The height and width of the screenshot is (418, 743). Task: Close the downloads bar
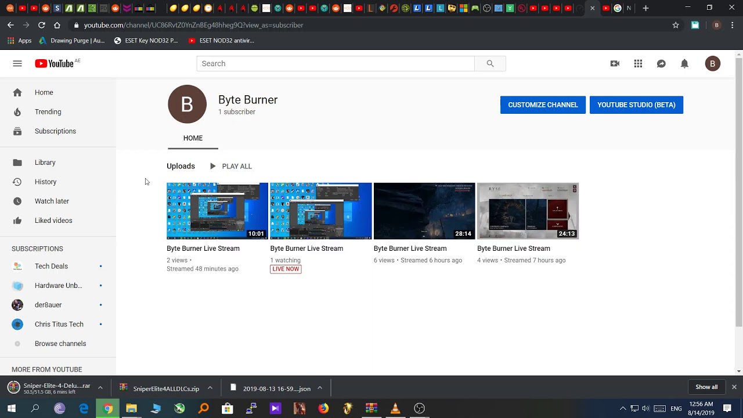pos(734,387)
